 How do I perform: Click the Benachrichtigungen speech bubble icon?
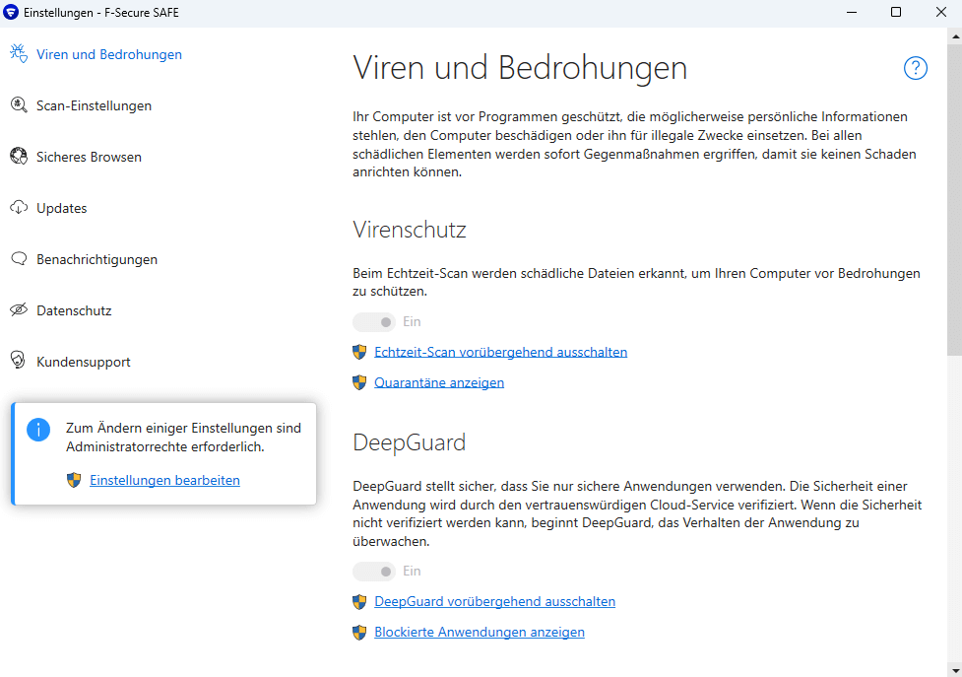click(x=19, y=259)
